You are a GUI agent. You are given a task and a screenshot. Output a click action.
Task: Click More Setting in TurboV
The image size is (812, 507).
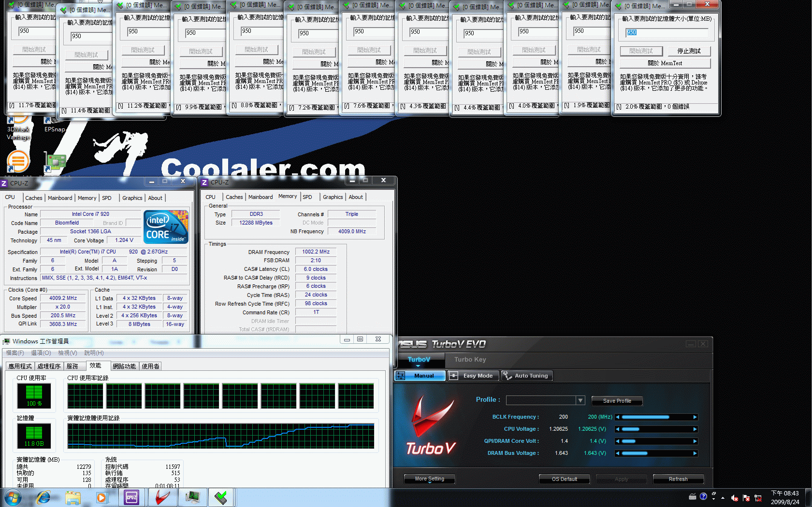[430, 479]
